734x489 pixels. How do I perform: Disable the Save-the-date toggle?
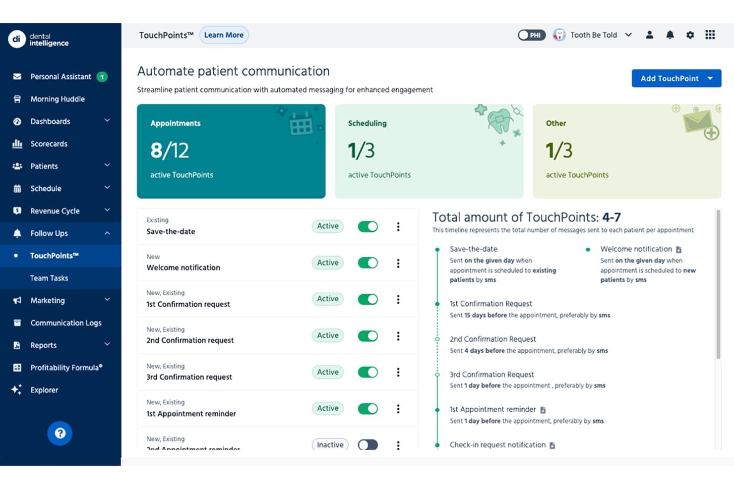pos(368,226)
